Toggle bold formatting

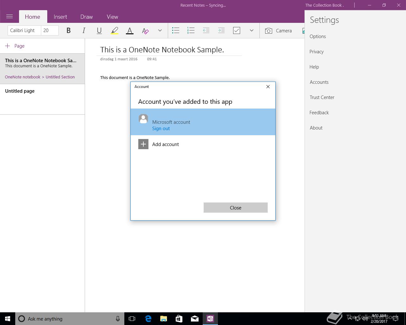68,30
